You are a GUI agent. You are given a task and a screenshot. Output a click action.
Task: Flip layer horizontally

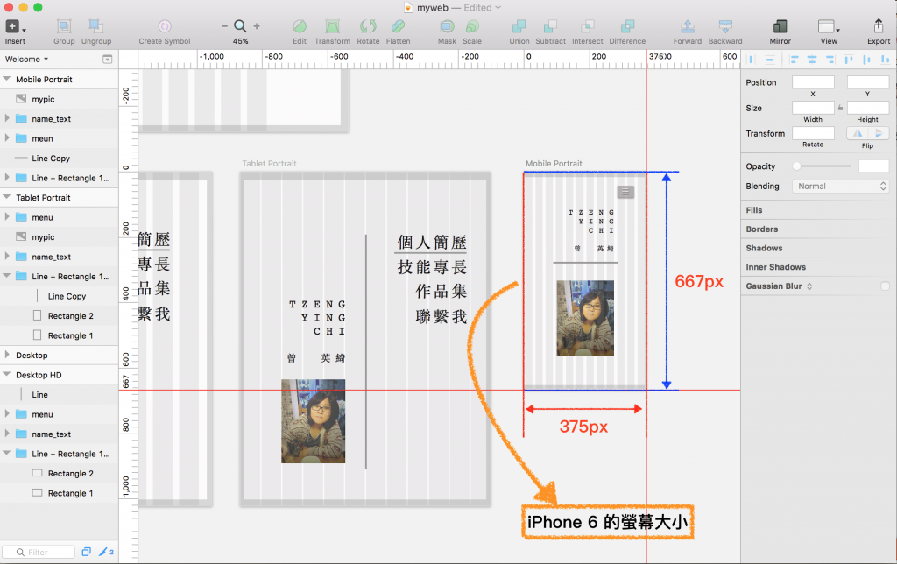point(857,133)
